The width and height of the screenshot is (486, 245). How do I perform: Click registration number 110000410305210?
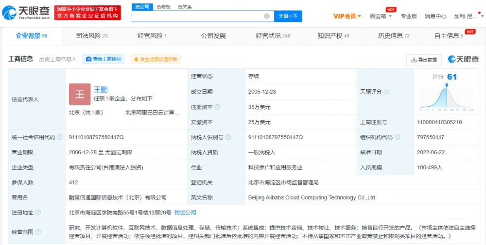click(439, 122)
